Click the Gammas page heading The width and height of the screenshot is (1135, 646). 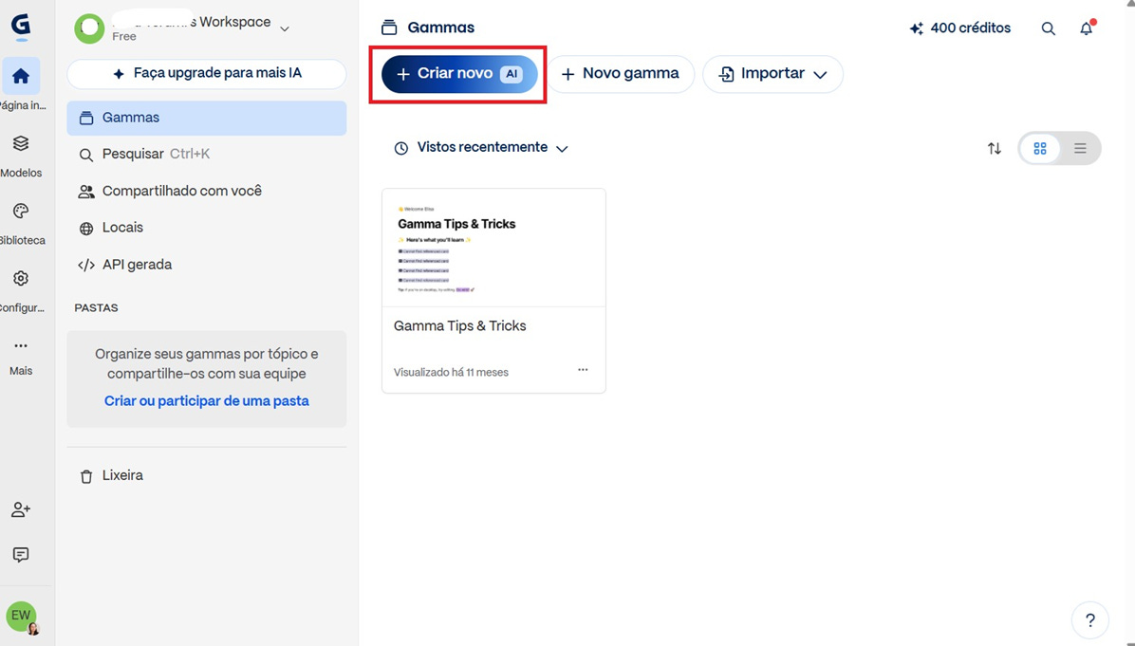441,28
